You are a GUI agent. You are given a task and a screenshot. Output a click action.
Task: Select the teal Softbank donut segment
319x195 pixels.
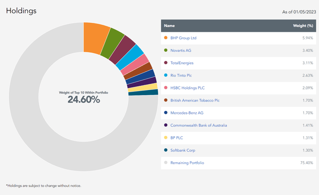143,93
